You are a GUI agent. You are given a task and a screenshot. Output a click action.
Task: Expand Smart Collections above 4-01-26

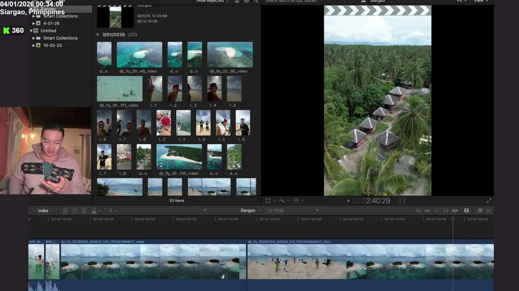pyautogui.click(x=34, y=16)
